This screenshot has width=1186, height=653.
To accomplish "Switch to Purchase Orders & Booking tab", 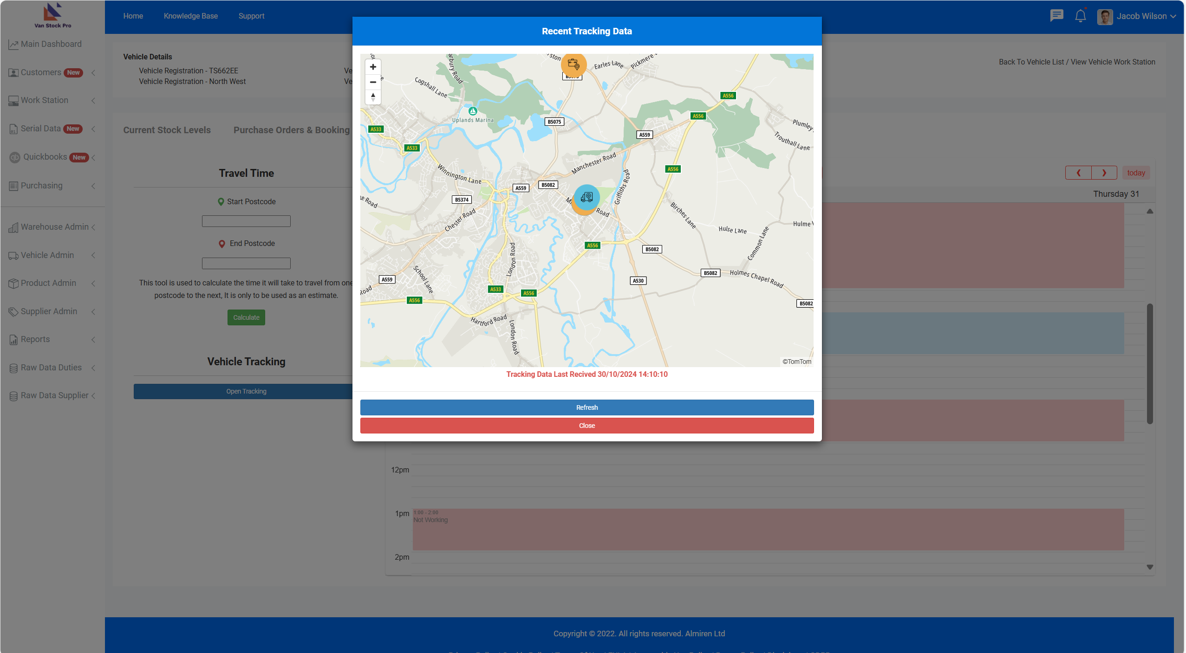I will pyautogui.click(x=292, y=130).
